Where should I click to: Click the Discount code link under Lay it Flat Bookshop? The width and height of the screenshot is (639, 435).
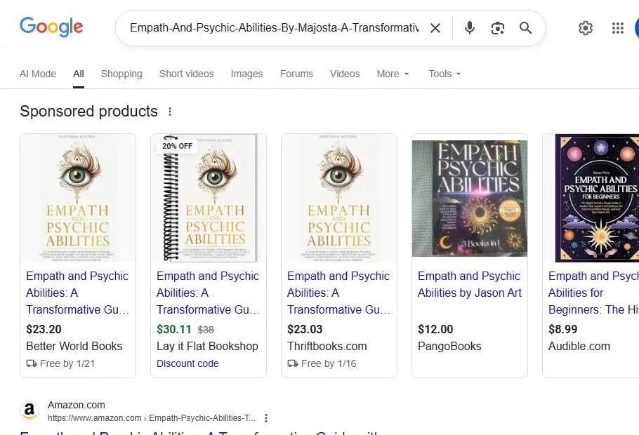187,363
